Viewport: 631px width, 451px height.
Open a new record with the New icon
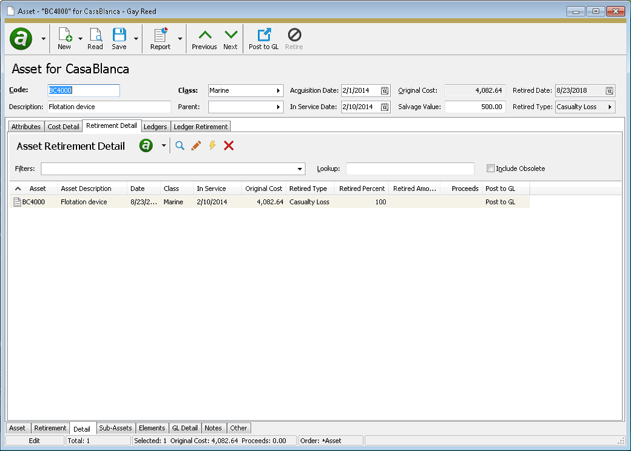click(x=63, y=38)
